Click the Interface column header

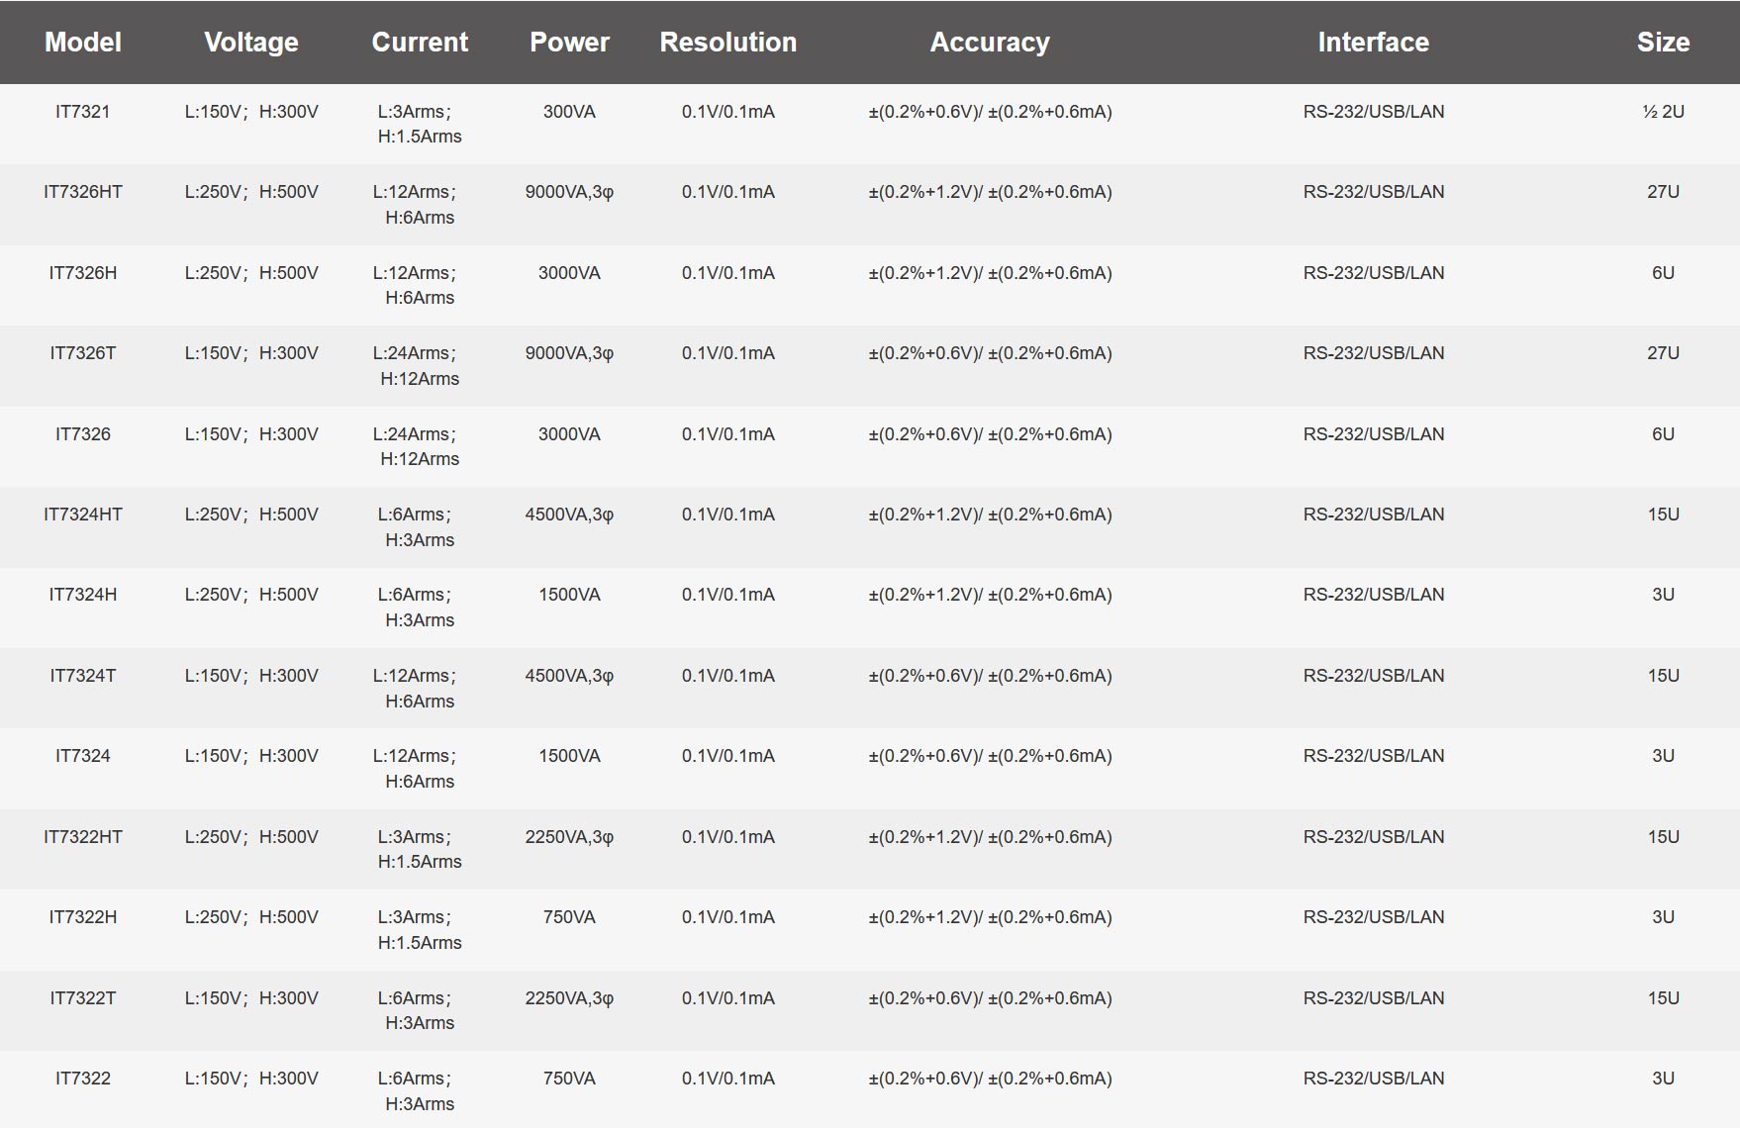[x=1374, y=43]
